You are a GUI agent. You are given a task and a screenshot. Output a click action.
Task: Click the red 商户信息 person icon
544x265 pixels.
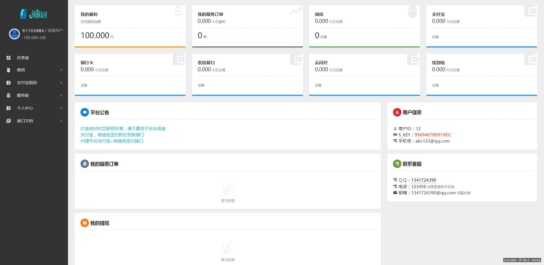[x=397, y=112]
